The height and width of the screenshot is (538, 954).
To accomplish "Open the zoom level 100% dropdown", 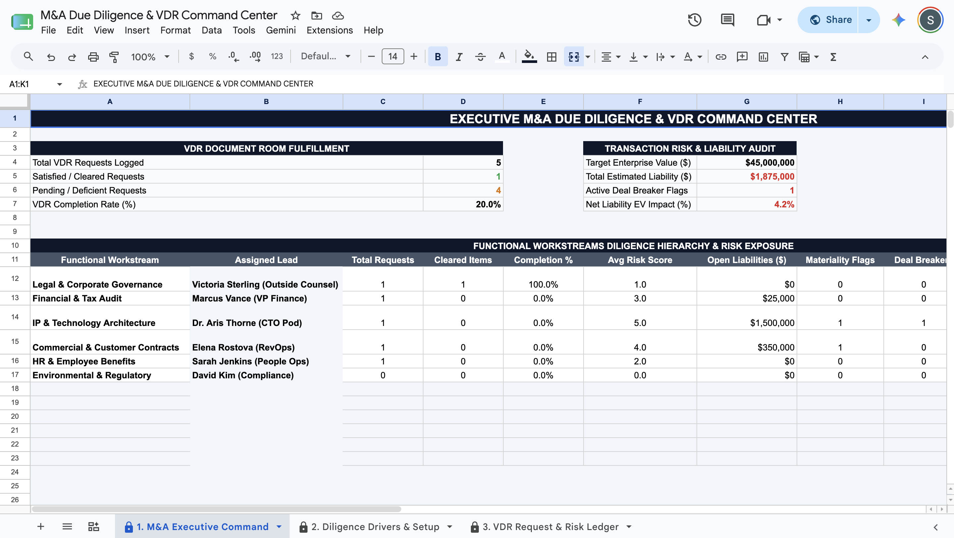I will tap(150, 57).
